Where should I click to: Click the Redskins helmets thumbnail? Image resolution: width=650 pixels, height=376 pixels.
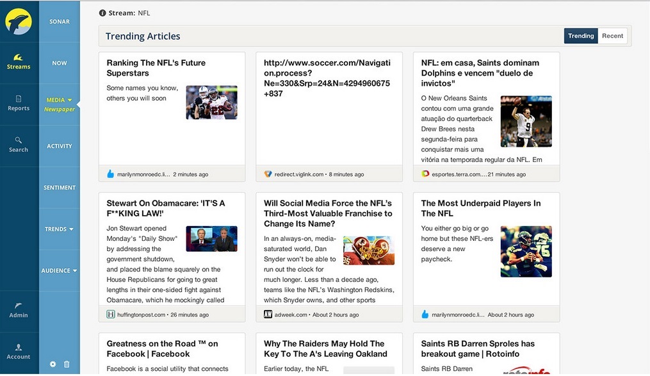tap(369, 250)
